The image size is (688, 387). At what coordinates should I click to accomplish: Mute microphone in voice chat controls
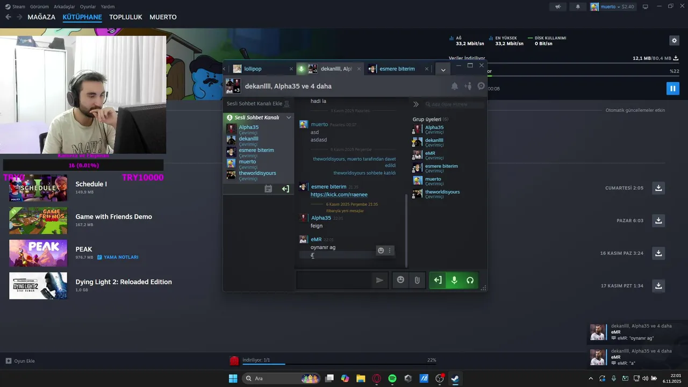454,280
